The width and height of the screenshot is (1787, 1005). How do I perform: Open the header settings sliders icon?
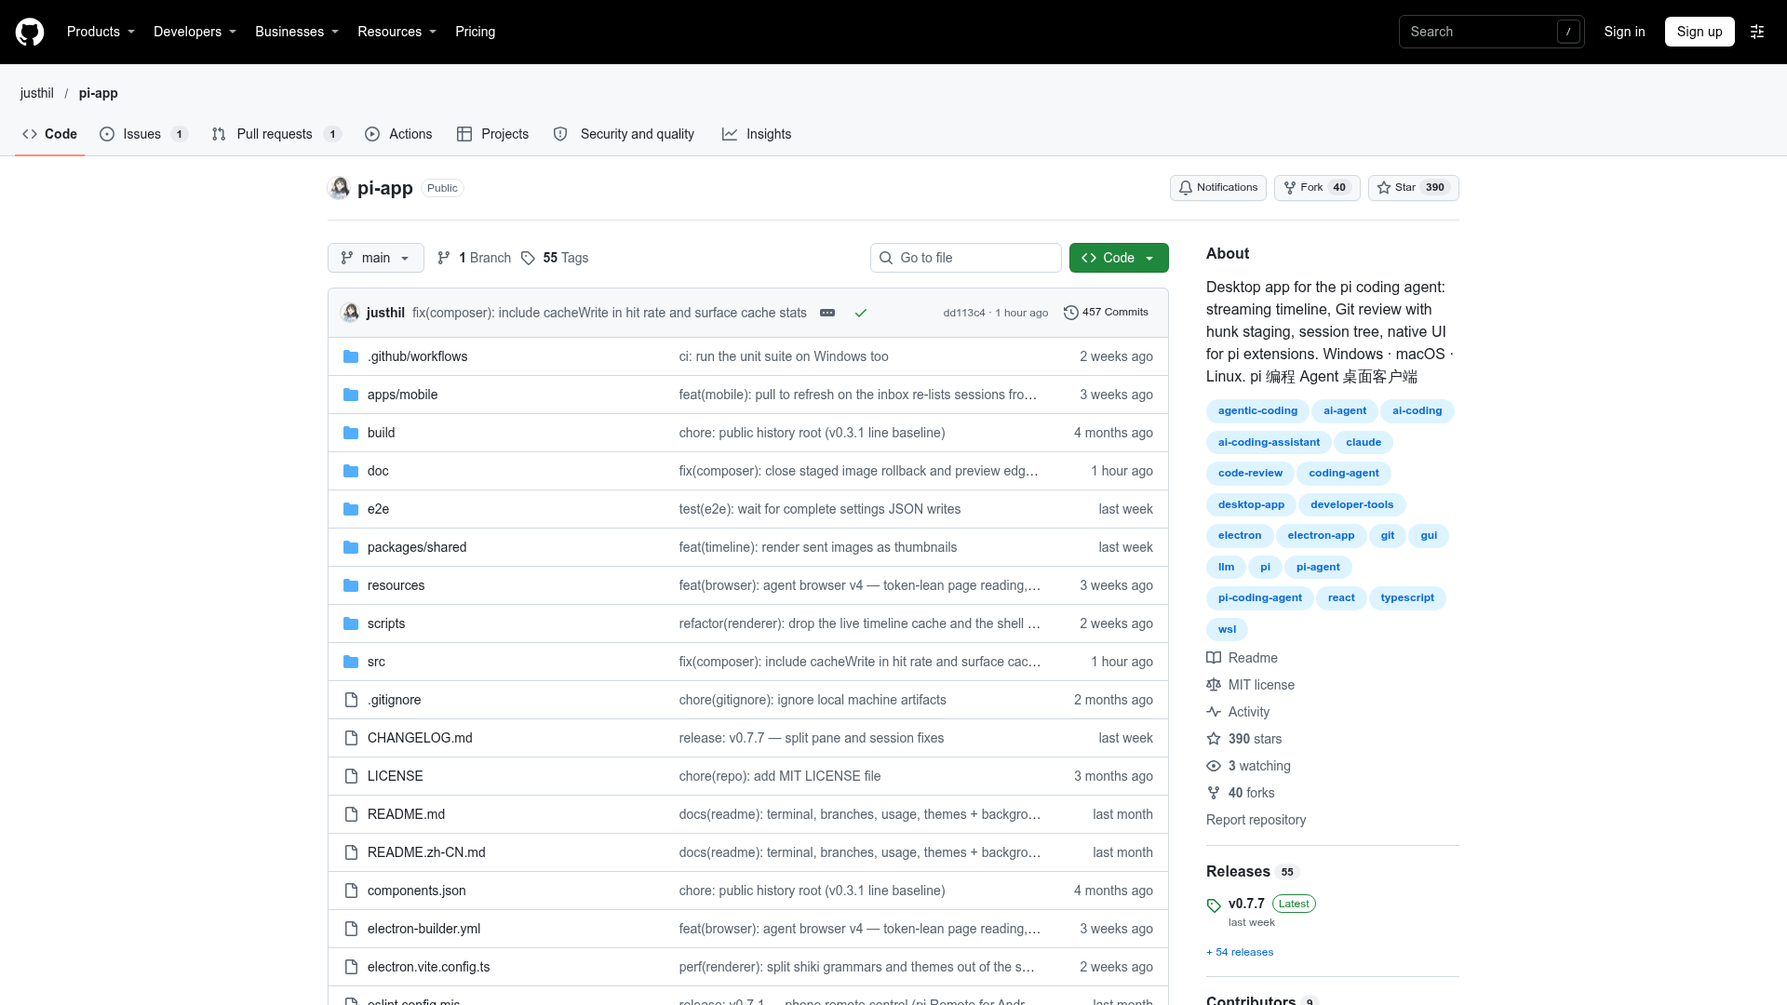point(1757,32)
